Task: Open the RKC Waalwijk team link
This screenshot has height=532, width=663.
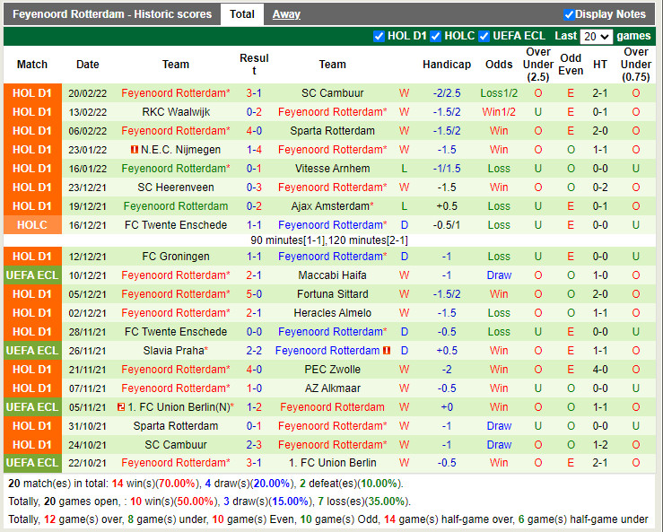Action: (176, 112)
